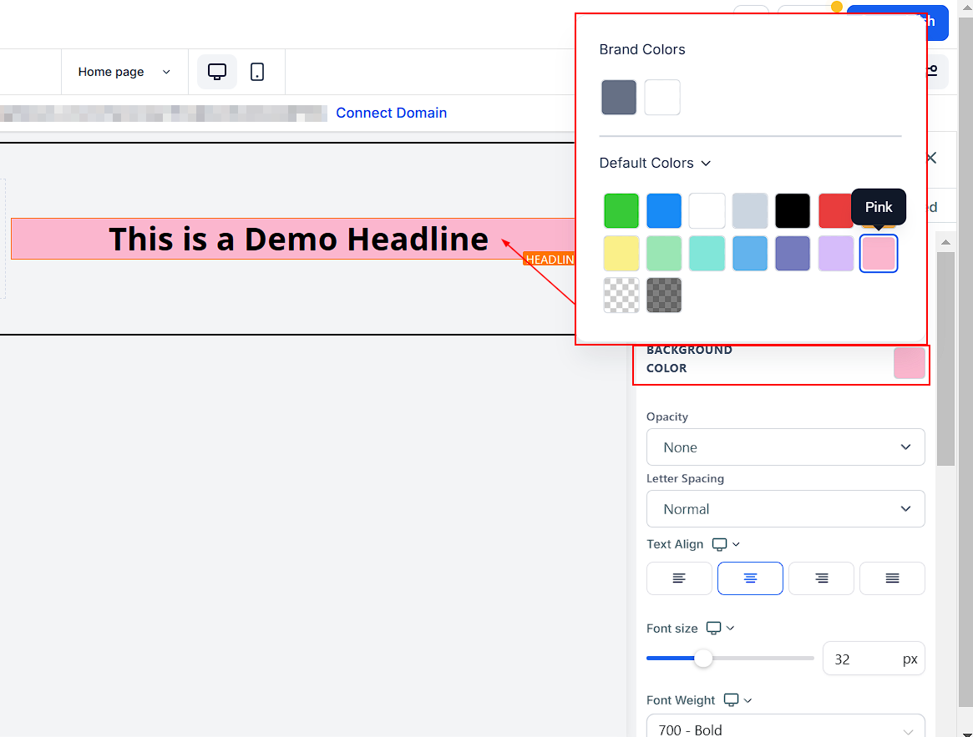
Task: Pick the pink default color
Action: click(878, 253)
